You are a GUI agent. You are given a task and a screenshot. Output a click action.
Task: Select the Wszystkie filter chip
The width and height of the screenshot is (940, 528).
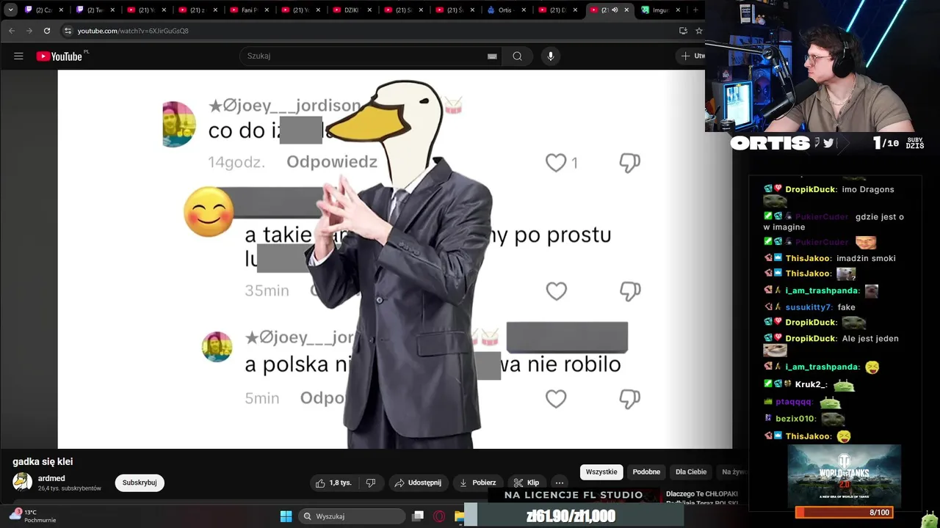(601, 472)
